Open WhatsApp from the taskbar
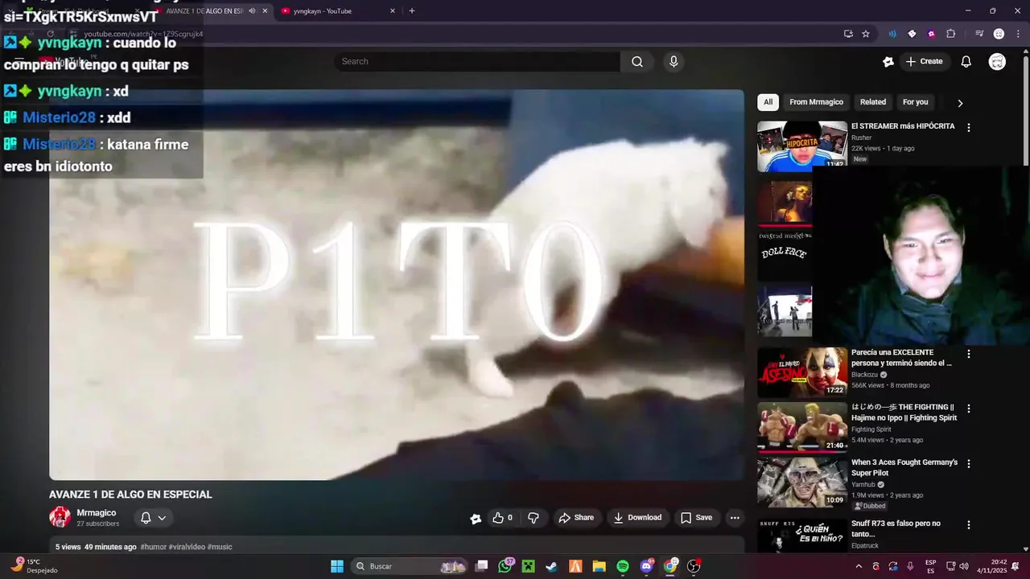 [x=505, y=566]
